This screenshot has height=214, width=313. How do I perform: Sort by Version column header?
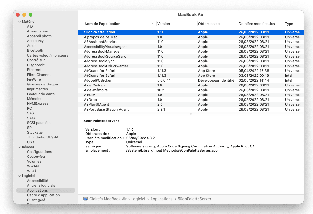point(163,24)
